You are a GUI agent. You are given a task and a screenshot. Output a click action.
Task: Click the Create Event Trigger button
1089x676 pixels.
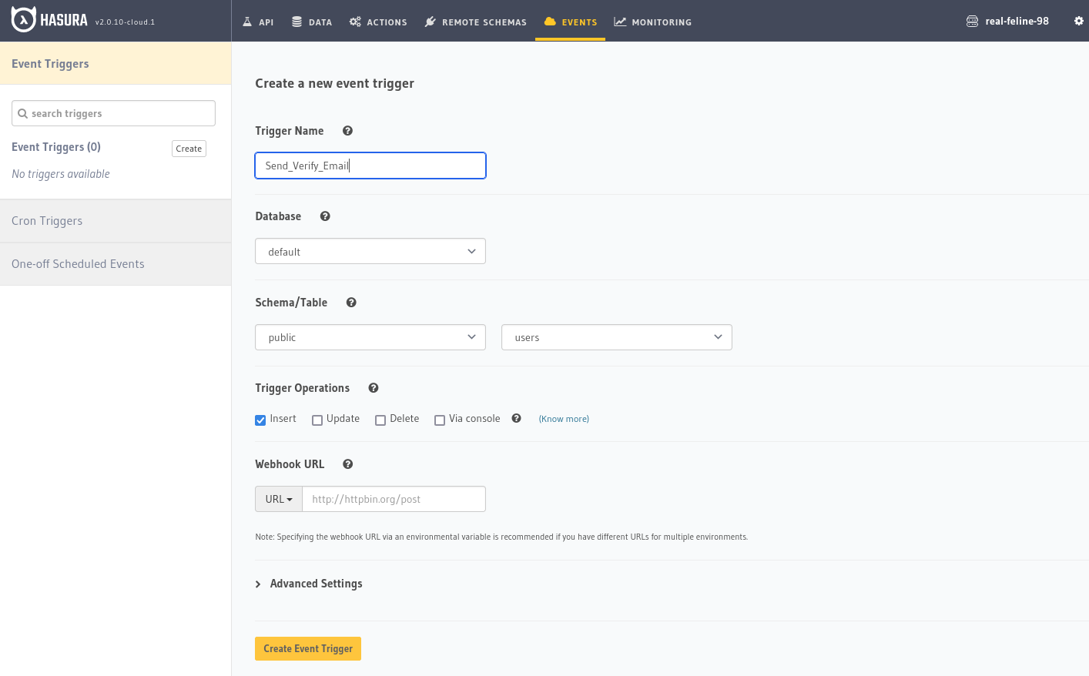tap(308, 649)
